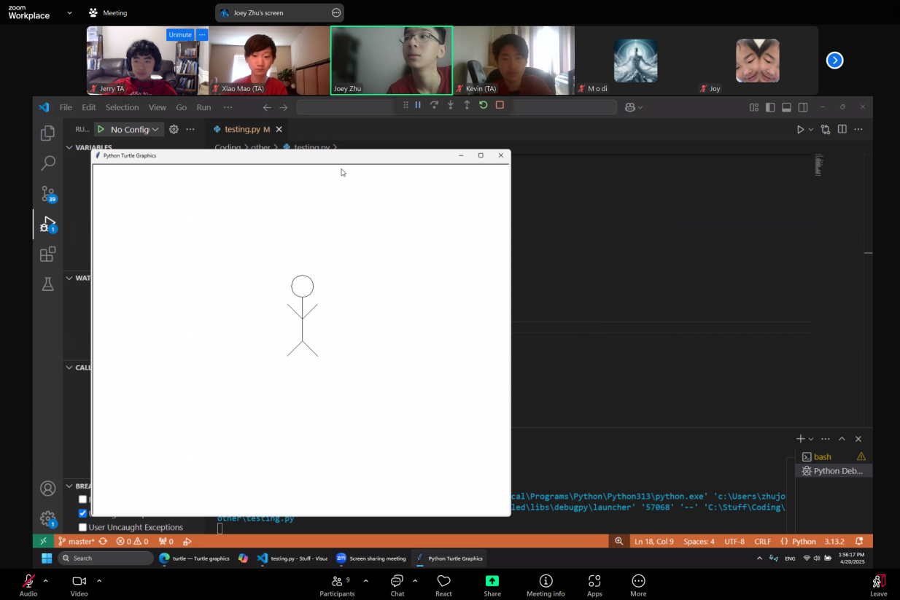
Task: Open the Testing flask icon view
Action: (47, 284)
